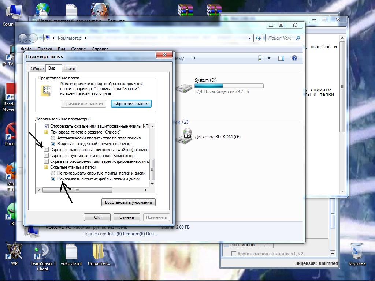The width and height of the screenshot is (375, 281).
Task: Open the Корзина recycle bin
Action: 357,254
